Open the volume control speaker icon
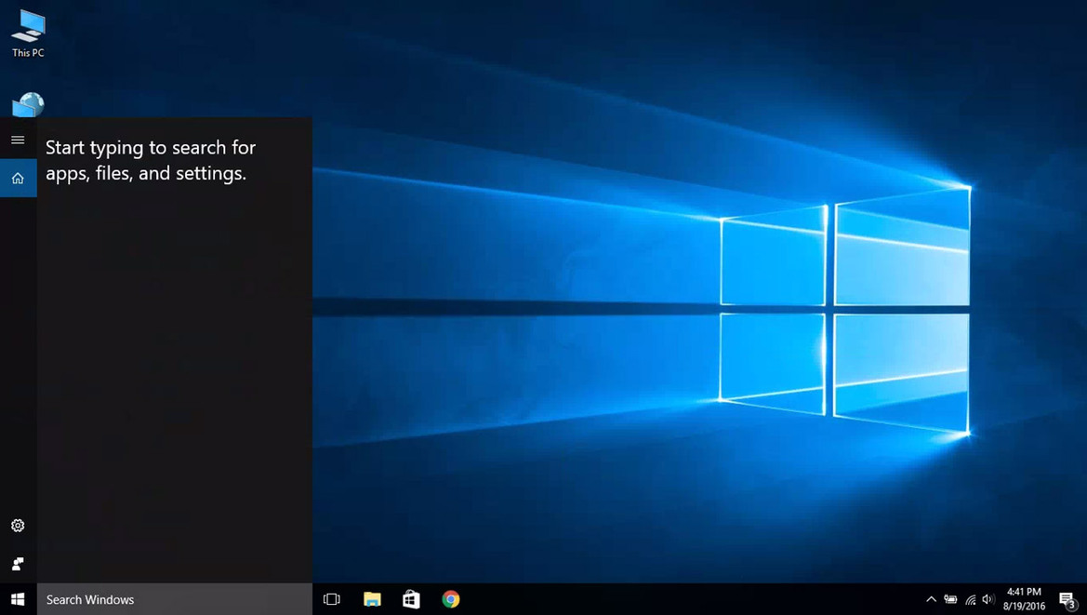Viewport: 1087px width, 615px height. (x=988, y=599)
